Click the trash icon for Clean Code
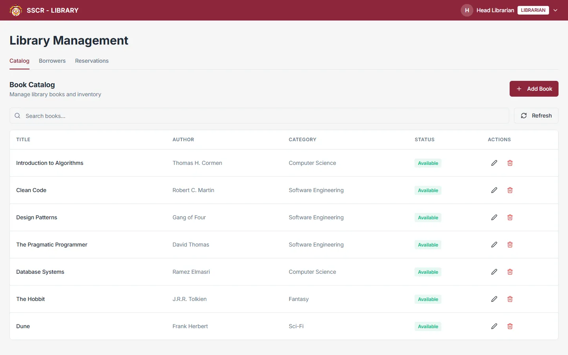The image size is (568, 355). point(510,190)
